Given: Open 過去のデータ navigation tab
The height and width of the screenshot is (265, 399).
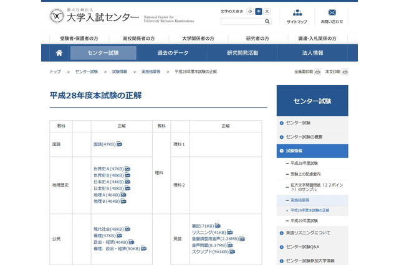Looking at the screenshot, I should click(173, 53).
